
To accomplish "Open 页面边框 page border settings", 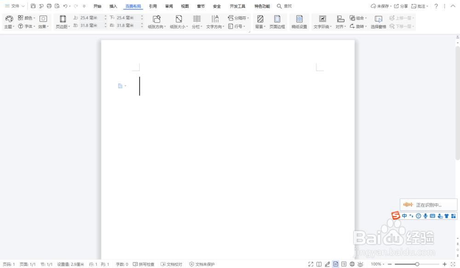I will 277,22.
